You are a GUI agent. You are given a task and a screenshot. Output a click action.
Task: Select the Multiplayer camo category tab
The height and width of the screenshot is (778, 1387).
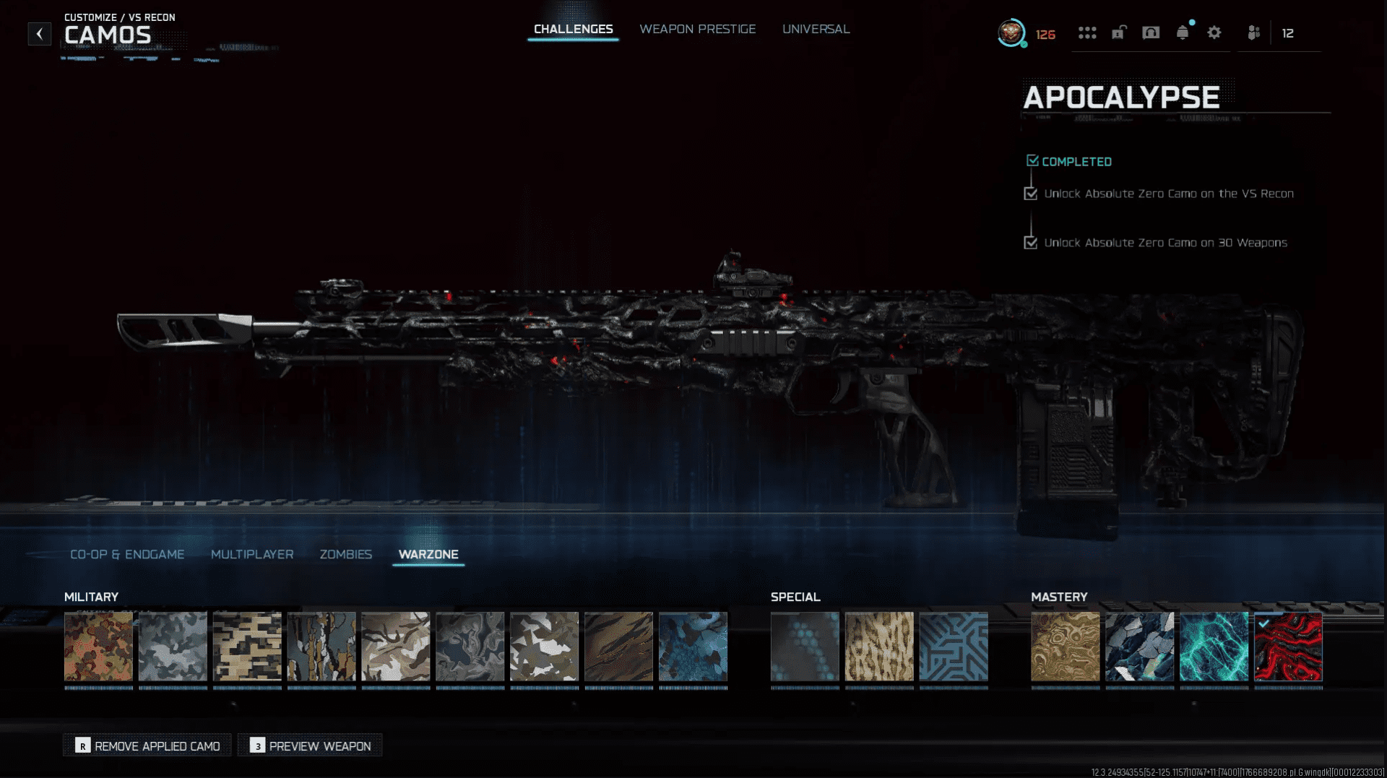pyautogui.click(x=252, y=554)
